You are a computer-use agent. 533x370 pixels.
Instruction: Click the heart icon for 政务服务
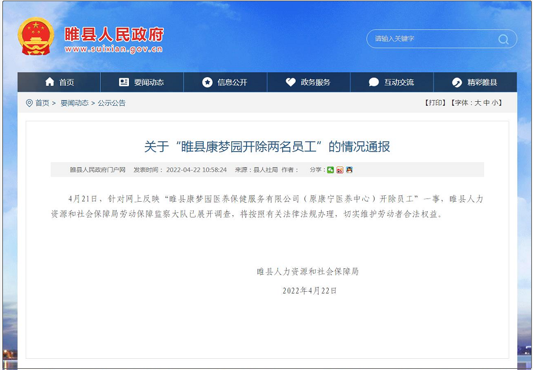pos(290,82)
